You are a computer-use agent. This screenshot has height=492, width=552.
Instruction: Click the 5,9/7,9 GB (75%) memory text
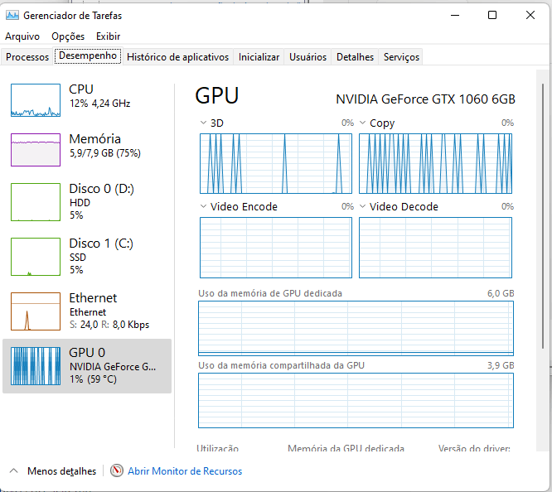pos(105,153)
